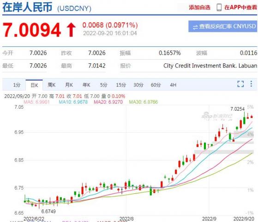This screenshot has width=258, height=222.
Task: Click the 2022/09/20 date in chart header
Action: pos(17,96)
